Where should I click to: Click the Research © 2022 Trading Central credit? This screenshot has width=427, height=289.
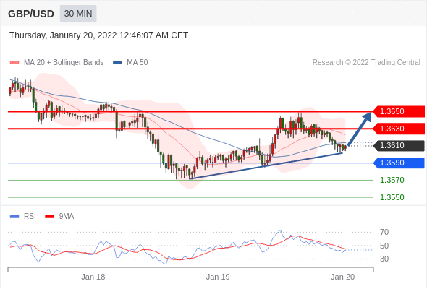[366, 63]
